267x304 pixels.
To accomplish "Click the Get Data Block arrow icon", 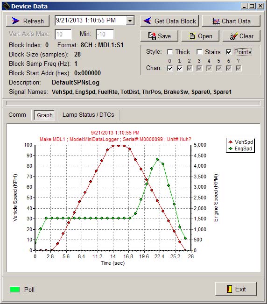I will (147, 21).
